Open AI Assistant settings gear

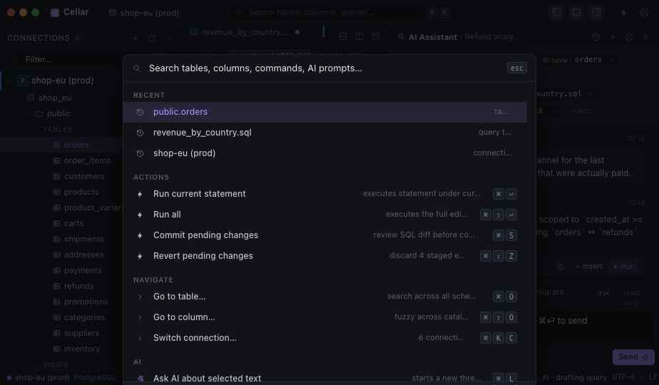pyautogui.click(x=629, y=37)
